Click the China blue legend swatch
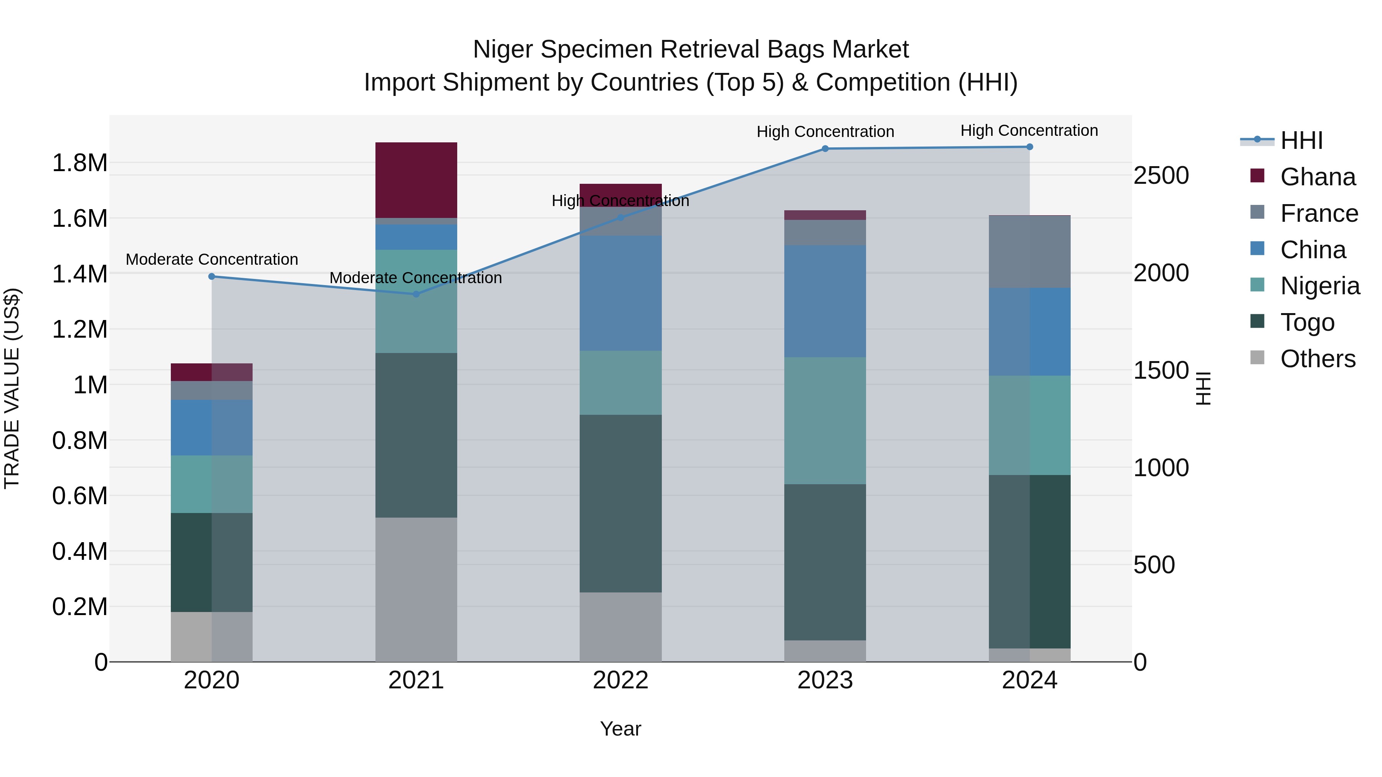Viewport: 1382px width, 777px height. coord(1257,248)
